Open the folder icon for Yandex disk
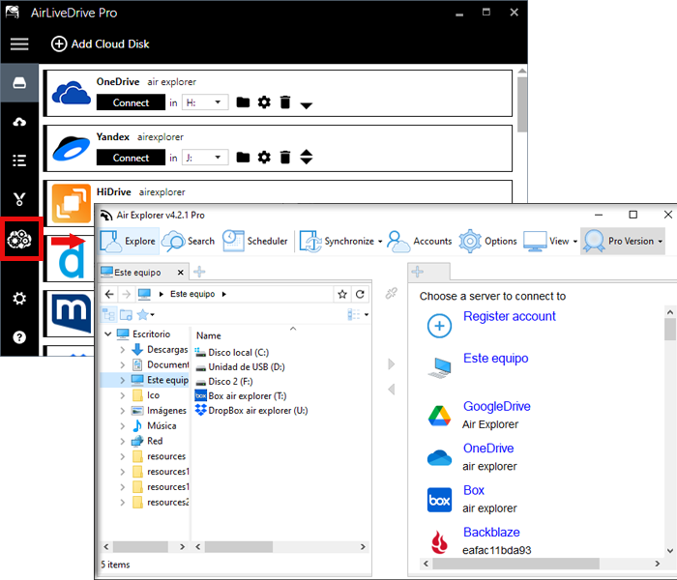The width and height of the screenshot is (677, 580). [x=243, y=158]
